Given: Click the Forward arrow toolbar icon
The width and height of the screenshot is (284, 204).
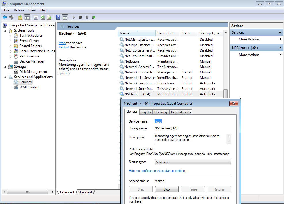Looking at the screenshot, I should coord(11,18).
